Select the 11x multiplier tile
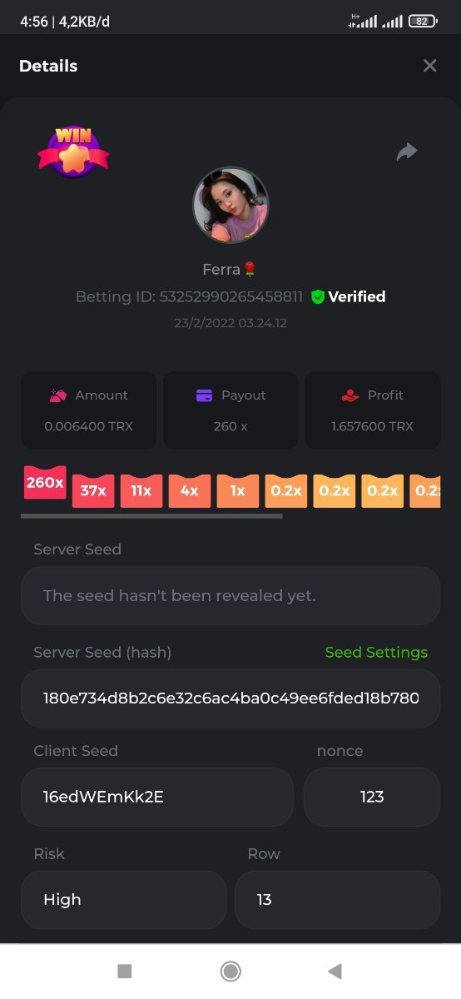This screenshot has width=461, height=999. coord(141,491)
